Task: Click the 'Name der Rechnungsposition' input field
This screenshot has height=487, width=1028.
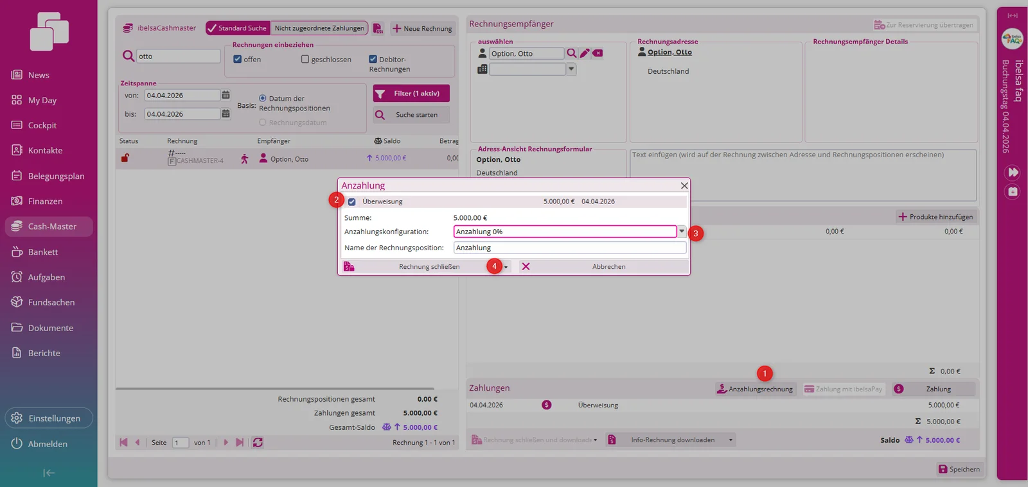Action: (x=570, y=248)
